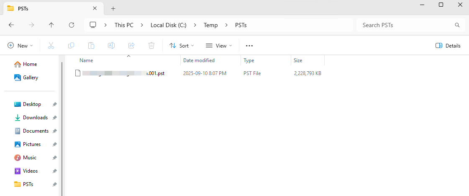Toggle the Details pane
469x196 pixels.
click(x=448, y=46)
